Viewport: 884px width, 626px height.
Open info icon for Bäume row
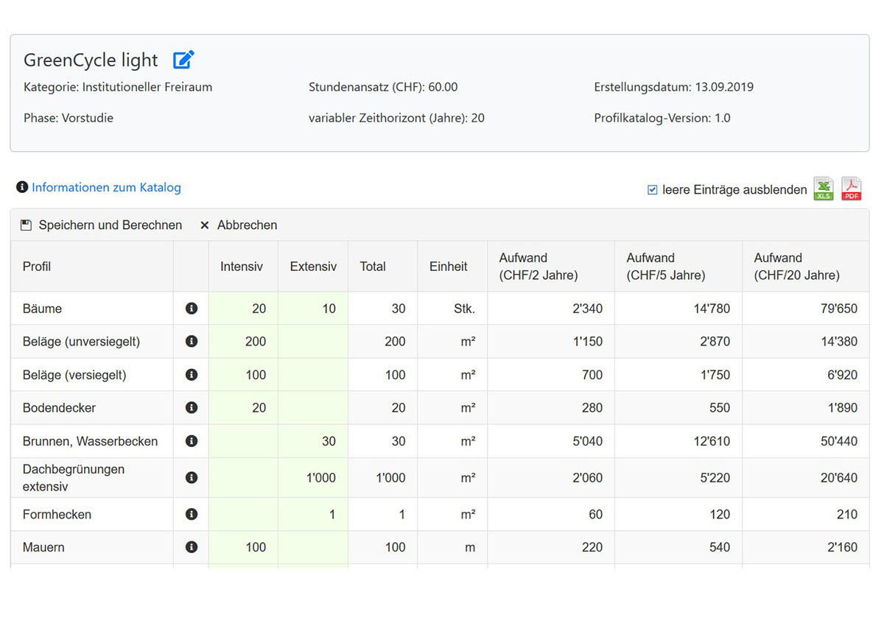coord(192,309)
